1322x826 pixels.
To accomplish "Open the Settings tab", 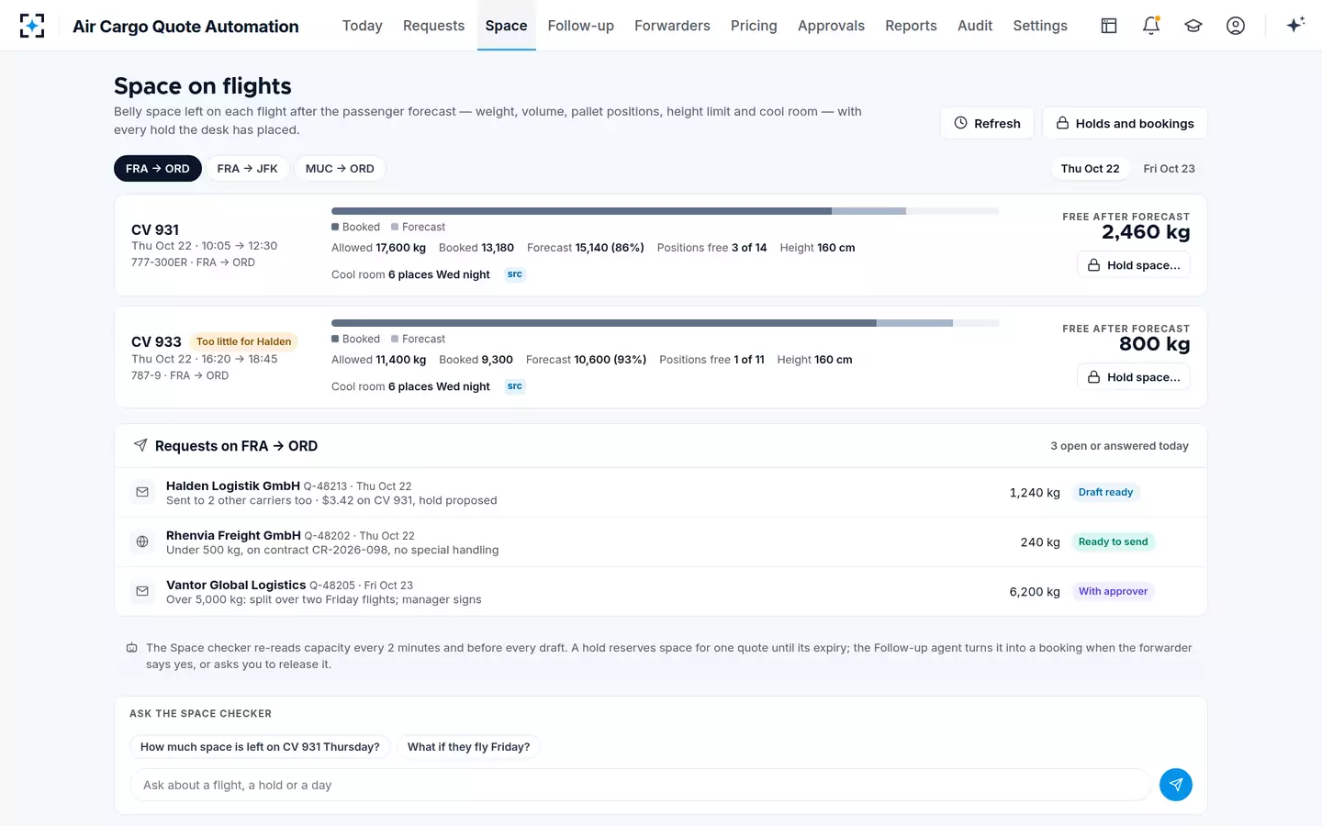I will point(1040,26).
